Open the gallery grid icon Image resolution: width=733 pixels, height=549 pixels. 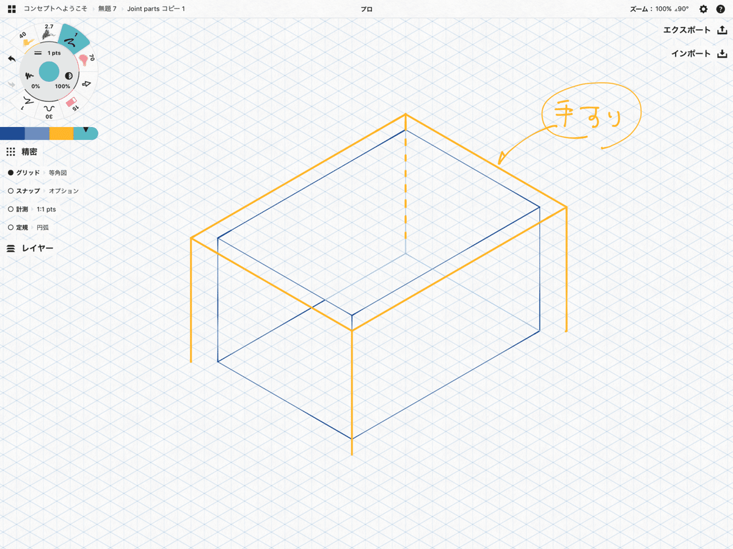(x=12, y=9)
